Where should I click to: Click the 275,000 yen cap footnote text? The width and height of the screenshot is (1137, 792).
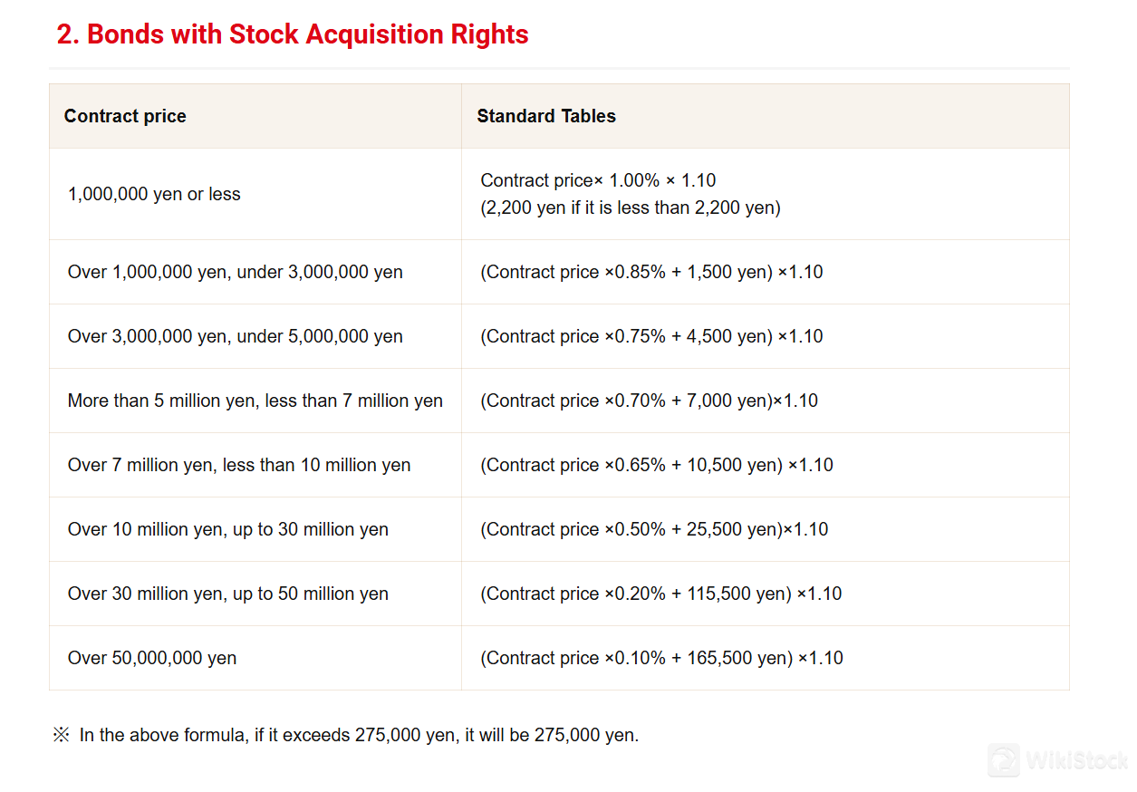click(359, 735)
